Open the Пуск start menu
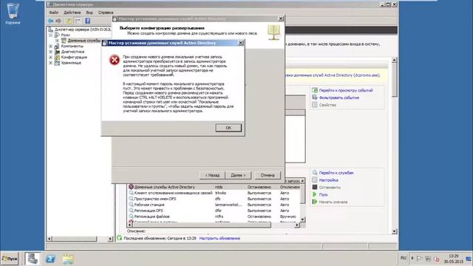 pyautogui.click(x=10, y=259)
